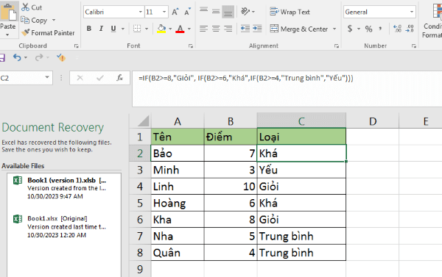Open font color dropdown arrow
This screenshot has height=277, width=442.
pyautogui.click(x=189, y=29)
